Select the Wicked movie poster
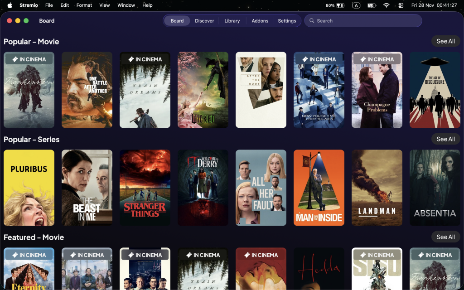The width and height of the screenshot is (464, 290). [x=203, y=90]
